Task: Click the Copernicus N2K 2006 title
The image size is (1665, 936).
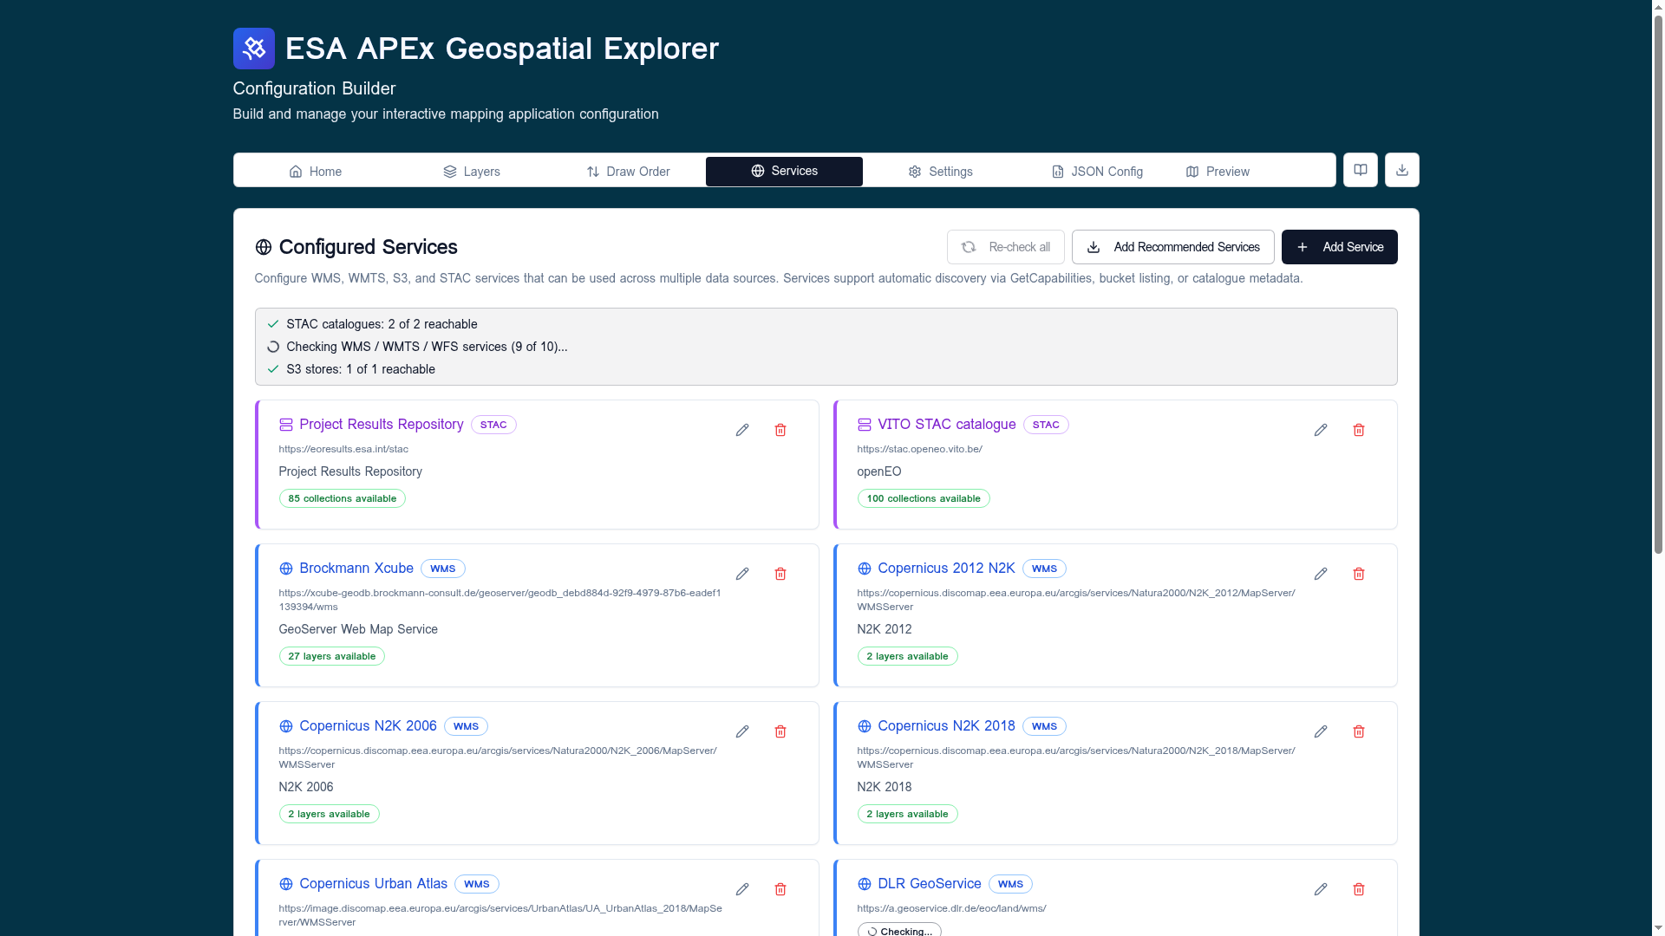Action: (369, 726)
